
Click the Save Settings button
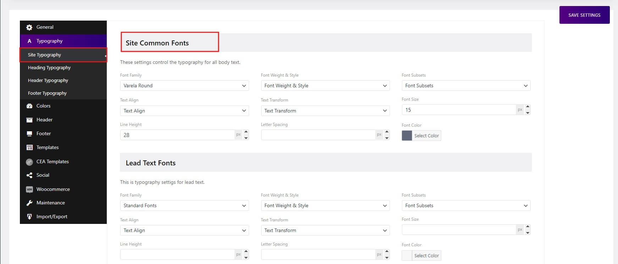pos(584,15)
